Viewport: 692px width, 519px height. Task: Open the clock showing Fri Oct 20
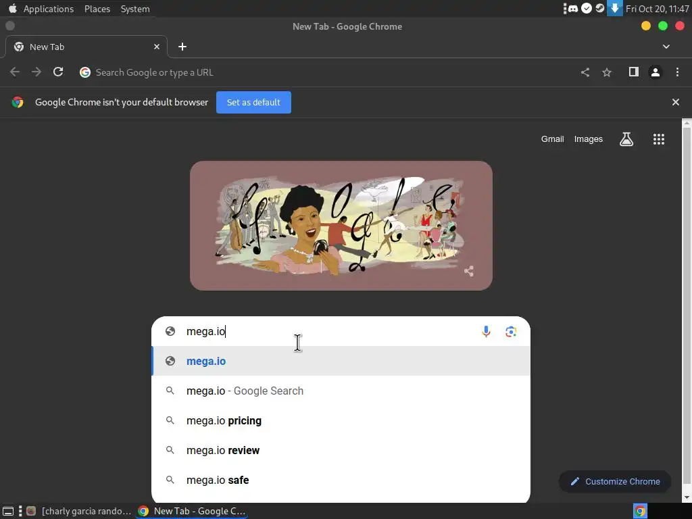pos(657,9)
